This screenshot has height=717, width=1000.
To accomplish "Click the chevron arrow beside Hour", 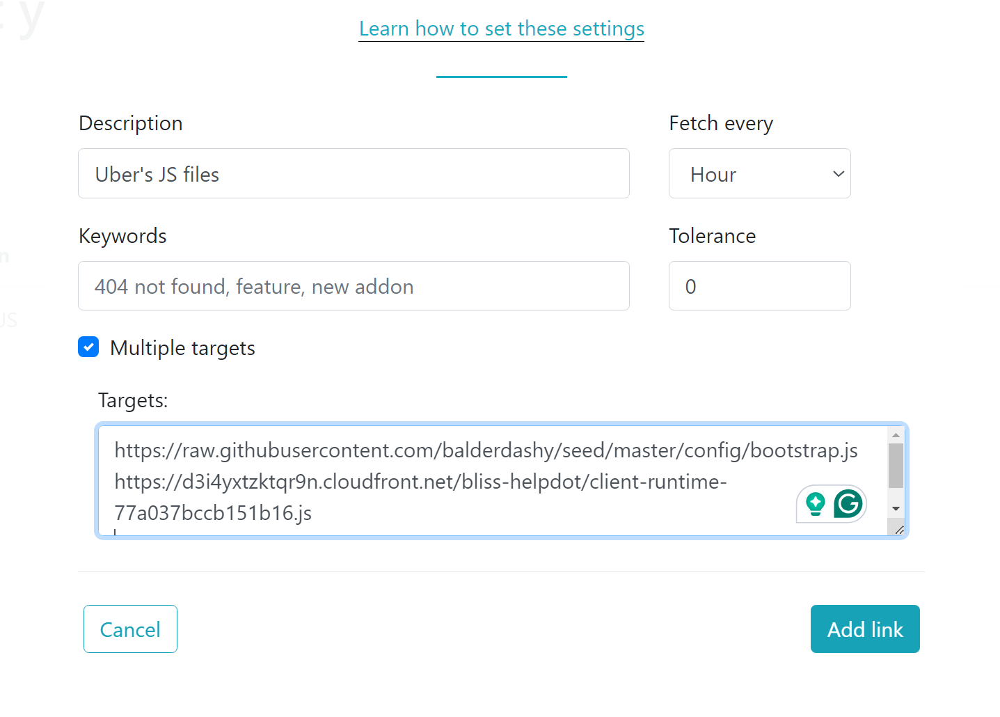I will click(x=839, y=174).
